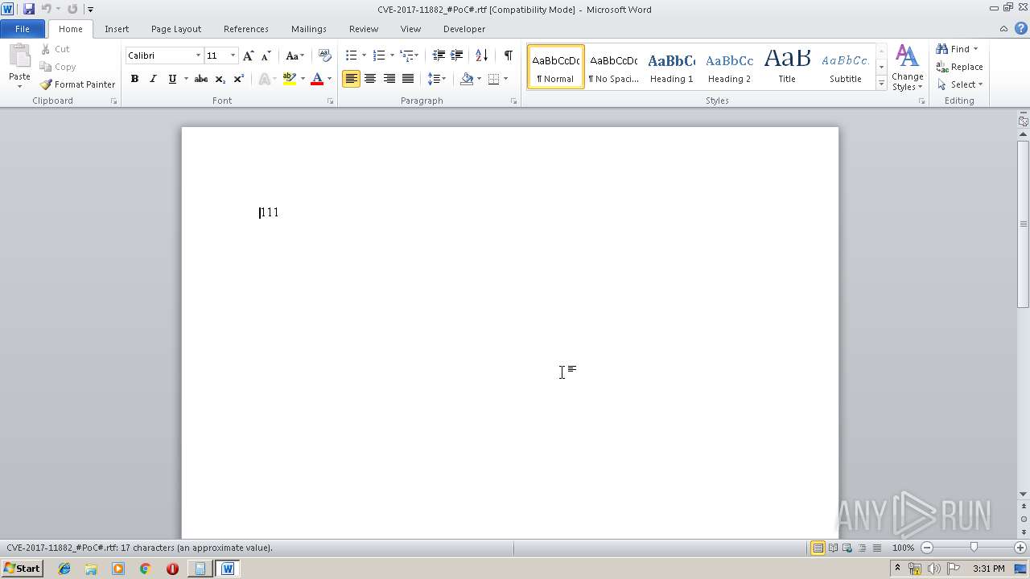1030x579 pixels.
Task: Clear formatting with eraser icon
Action: click(x=325, y=55)
